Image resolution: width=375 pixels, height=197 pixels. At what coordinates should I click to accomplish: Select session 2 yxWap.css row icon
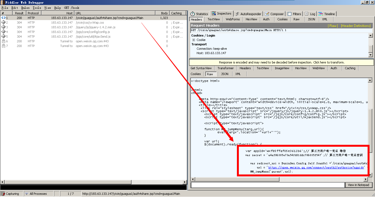(x=3, y=23)
